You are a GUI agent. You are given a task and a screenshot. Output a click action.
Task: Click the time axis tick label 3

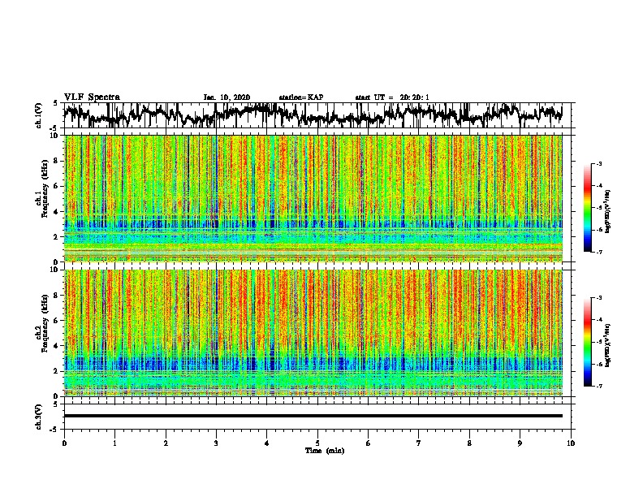pos(216,443)
